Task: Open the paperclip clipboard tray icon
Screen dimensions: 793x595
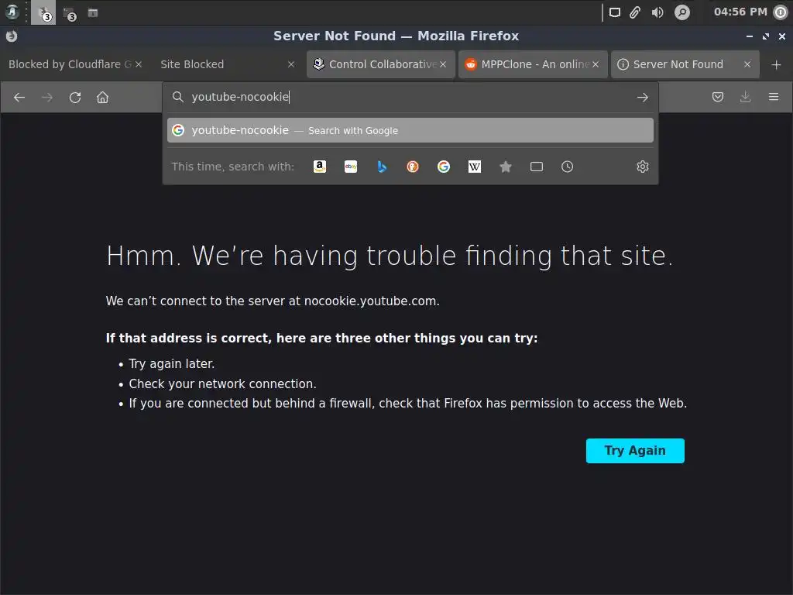Action: point(635,12)
